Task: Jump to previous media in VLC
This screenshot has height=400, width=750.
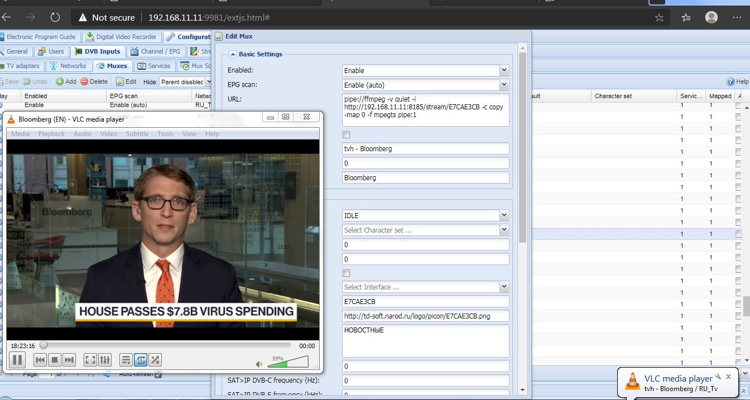Action: pyautogui.click(x=40, y=360)
